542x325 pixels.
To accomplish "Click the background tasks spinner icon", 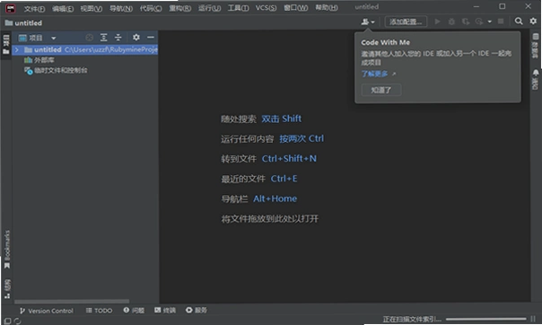I will (17, 321).
